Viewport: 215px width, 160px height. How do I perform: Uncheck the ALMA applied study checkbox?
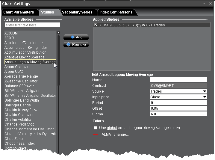(x=96, y=25)
